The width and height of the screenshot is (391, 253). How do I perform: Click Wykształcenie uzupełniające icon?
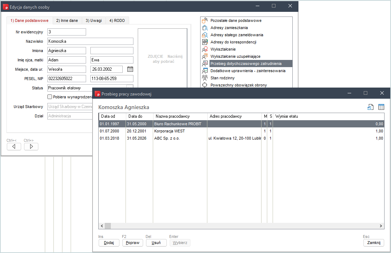[205, 56]
